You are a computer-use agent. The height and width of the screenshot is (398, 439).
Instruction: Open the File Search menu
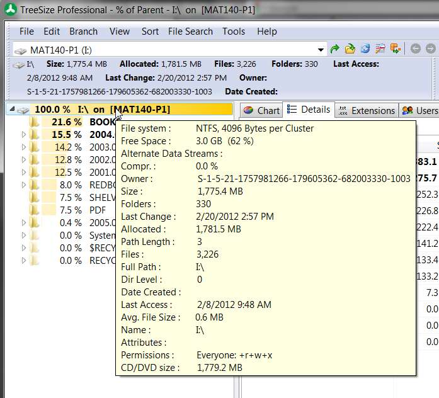(x=190, y=31)
